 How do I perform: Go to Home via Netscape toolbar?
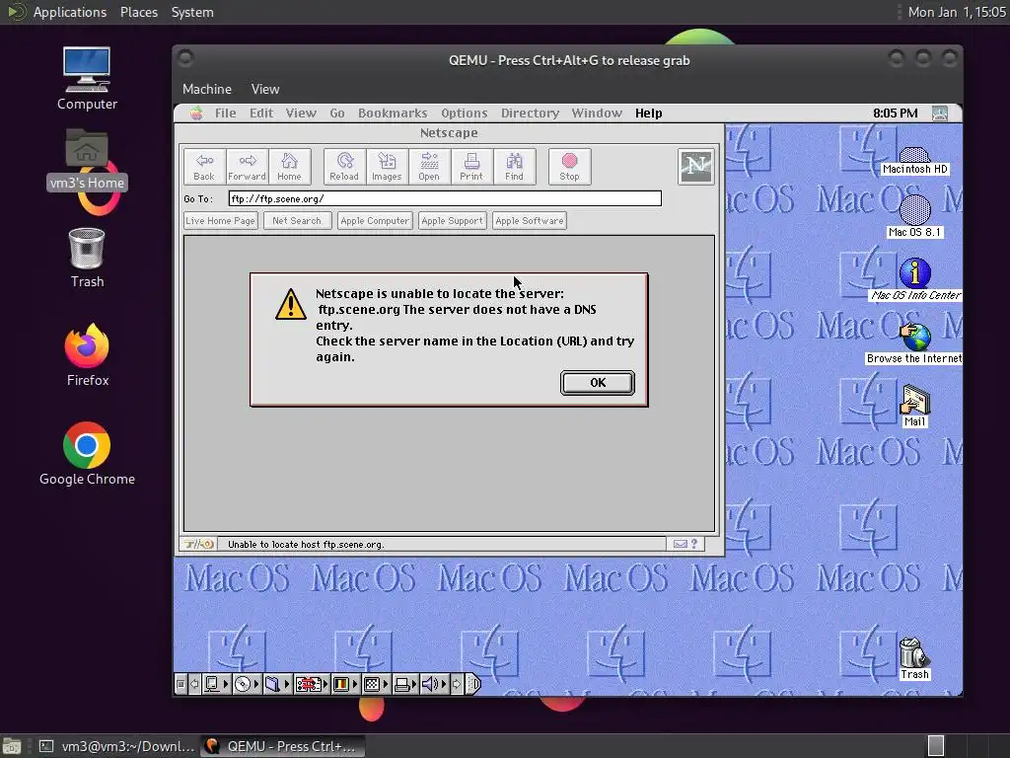289,167
